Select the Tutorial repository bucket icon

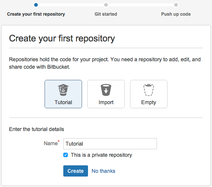[63, 90]
